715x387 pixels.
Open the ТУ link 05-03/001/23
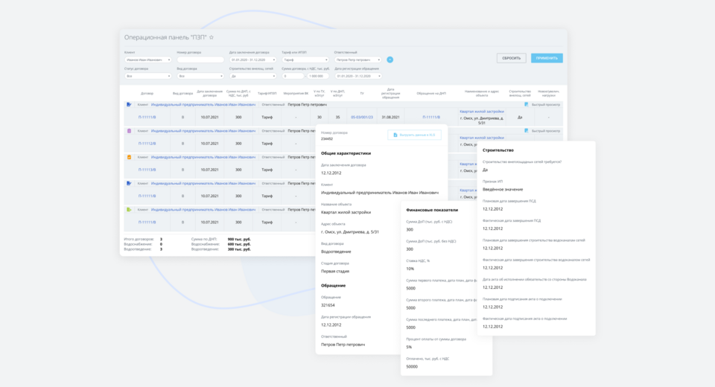point(362,118)
